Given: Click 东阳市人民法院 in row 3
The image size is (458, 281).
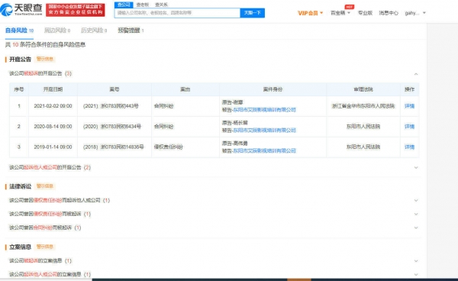Looking at the screenshot, I should [363, 147].
